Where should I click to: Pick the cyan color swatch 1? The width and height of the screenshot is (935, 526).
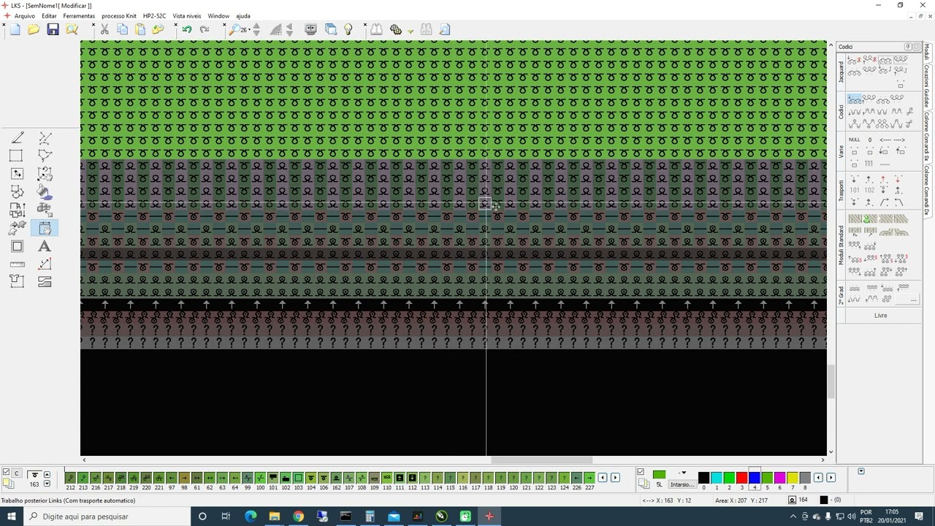click(716, 478)
